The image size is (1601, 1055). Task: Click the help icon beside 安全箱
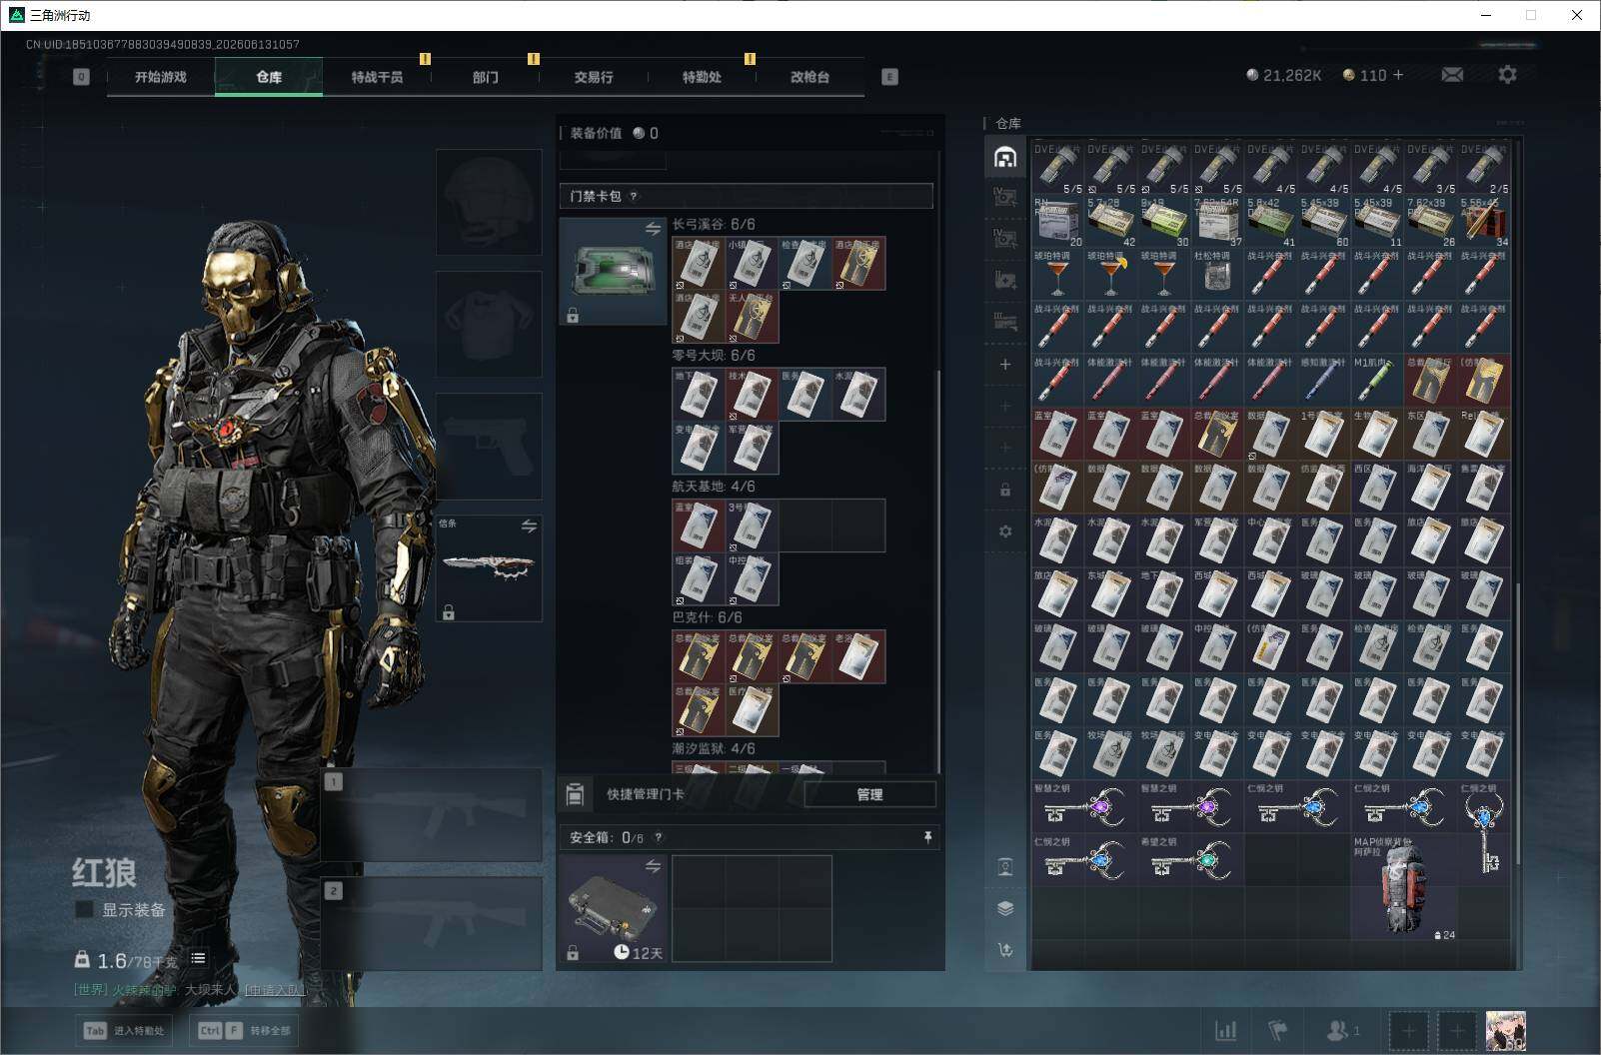tap(658, 837)
